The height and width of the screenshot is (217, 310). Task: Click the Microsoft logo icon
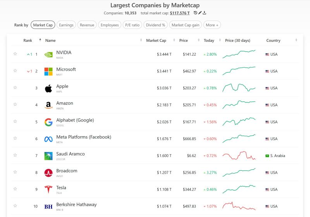(x=48, y=71)
